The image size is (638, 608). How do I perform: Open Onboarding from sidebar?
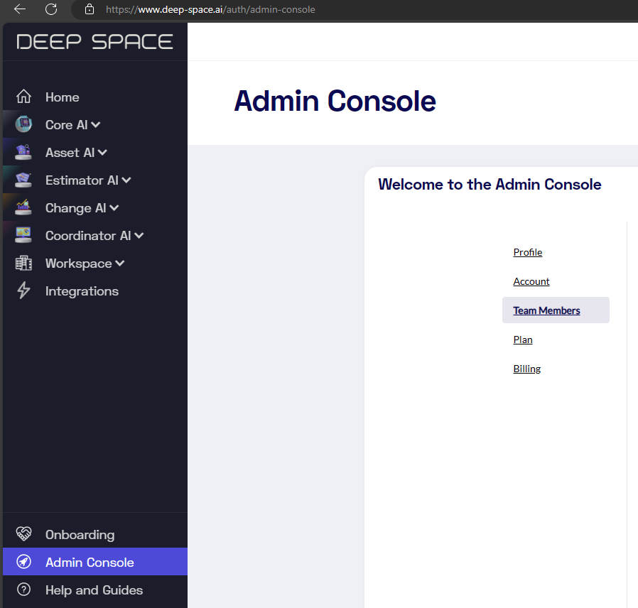(80, 534)
